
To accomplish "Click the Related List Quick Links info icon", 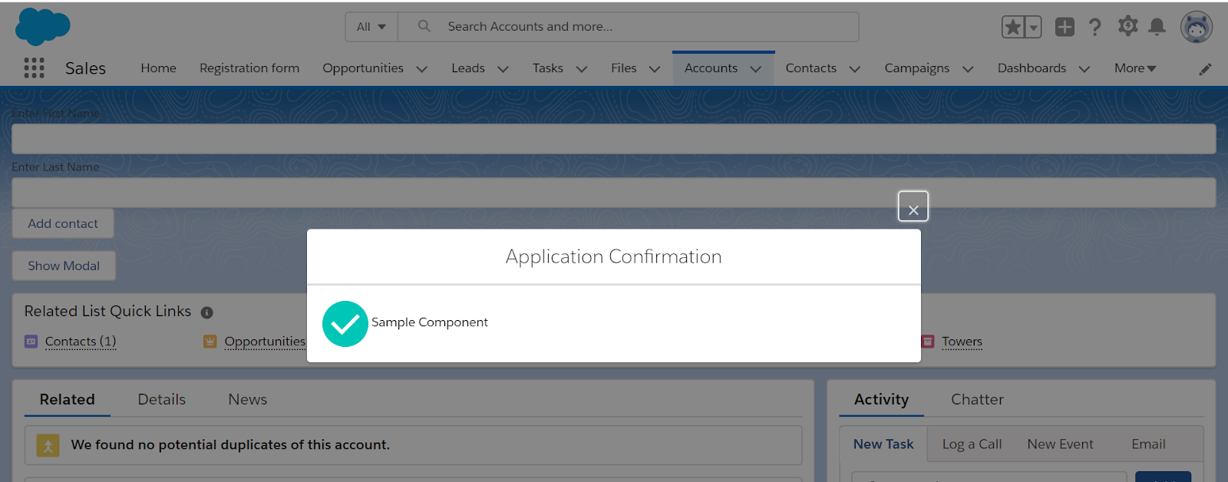I will (206, 312).
